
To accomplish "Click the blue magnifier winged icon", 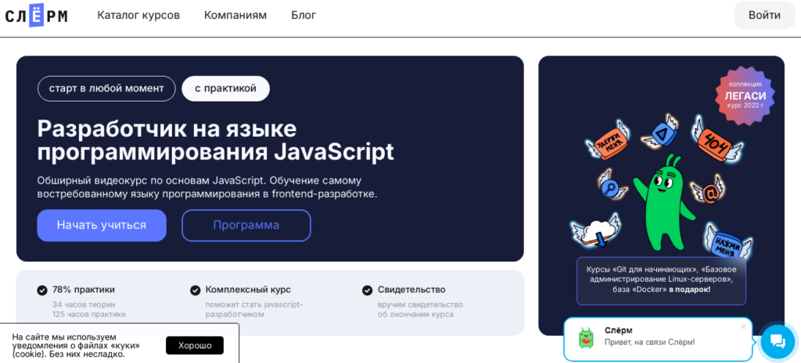I will (612, 187).
